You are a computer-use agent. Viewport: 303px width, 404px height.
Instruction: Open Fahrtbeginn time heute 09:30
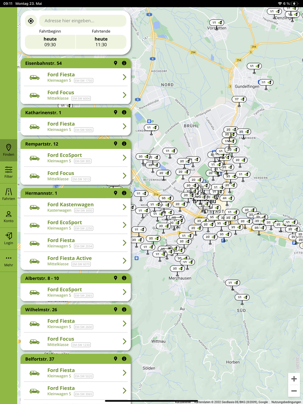point(50,42)
